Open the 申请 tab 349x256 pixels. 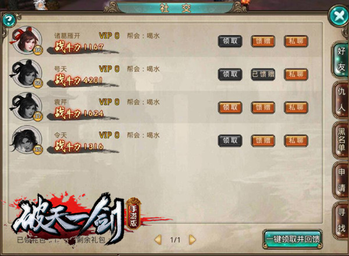341,180
